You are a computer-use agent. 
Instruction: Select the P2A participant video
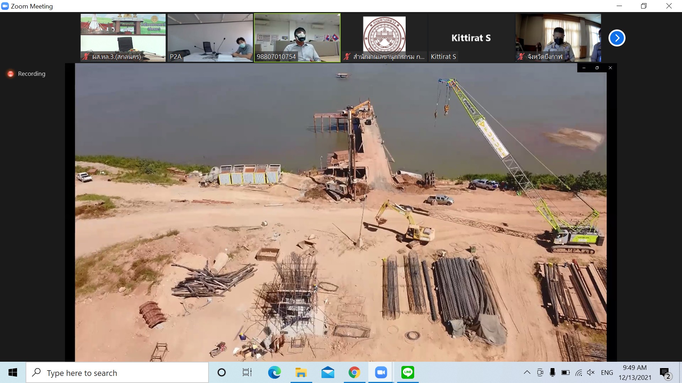pyautogui.click(x=210, y=37)
